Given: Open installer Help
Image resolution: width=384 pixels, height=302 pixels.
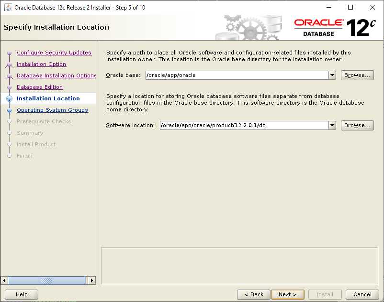Looking at the screenshot, I should pyautogui.click(x=22, y=294).
